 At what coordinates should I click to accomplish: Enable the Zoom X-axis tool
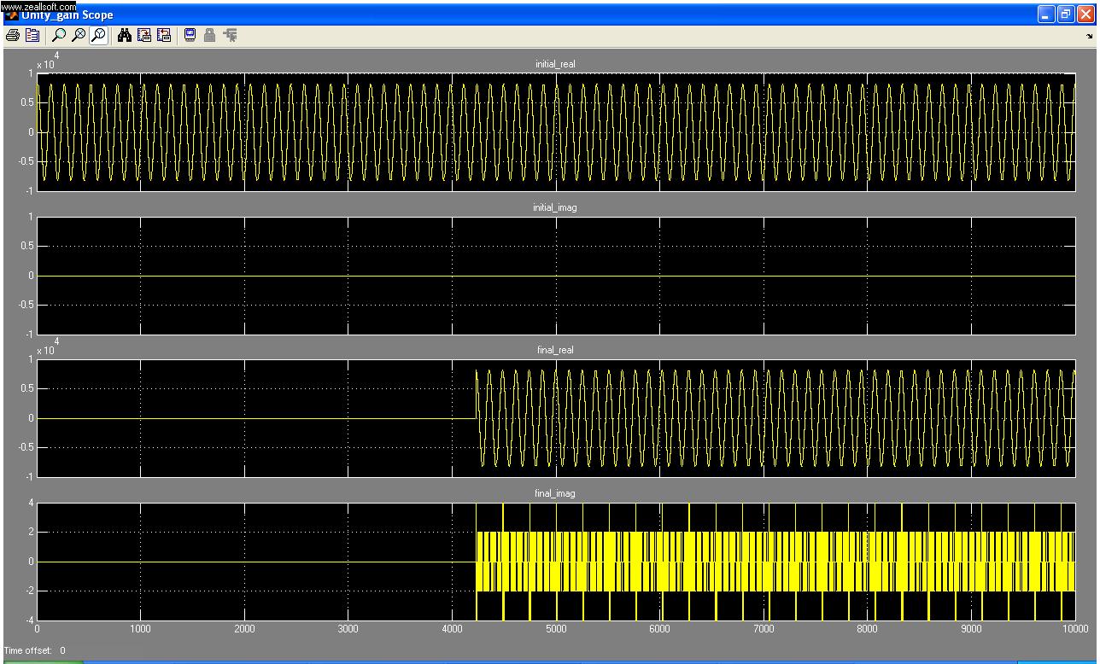pyautogui.click(x=79, y=35)
